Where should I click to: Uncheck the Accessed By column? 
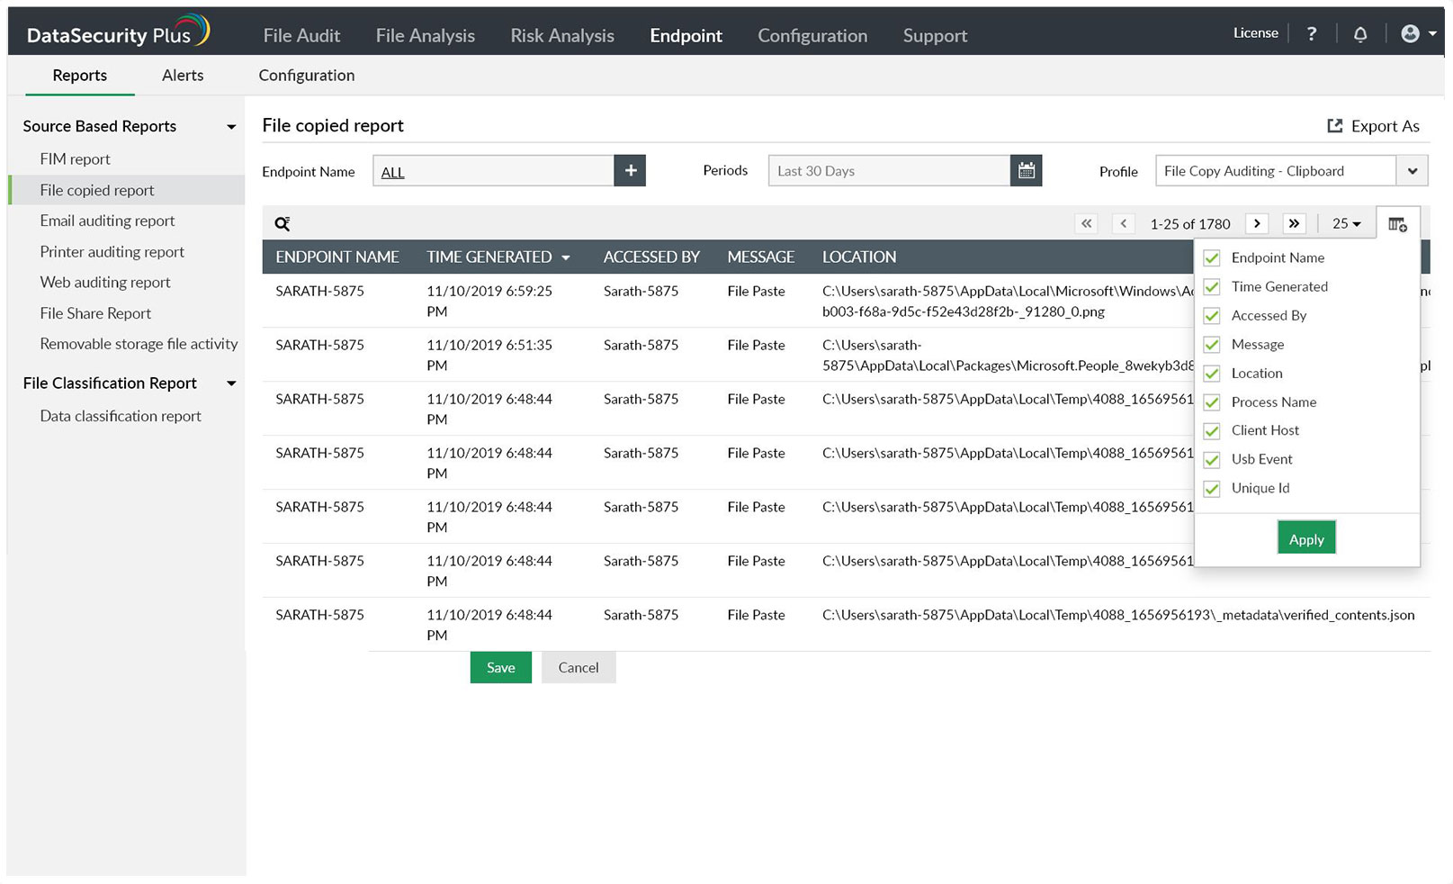click(x=1212, y=316)
